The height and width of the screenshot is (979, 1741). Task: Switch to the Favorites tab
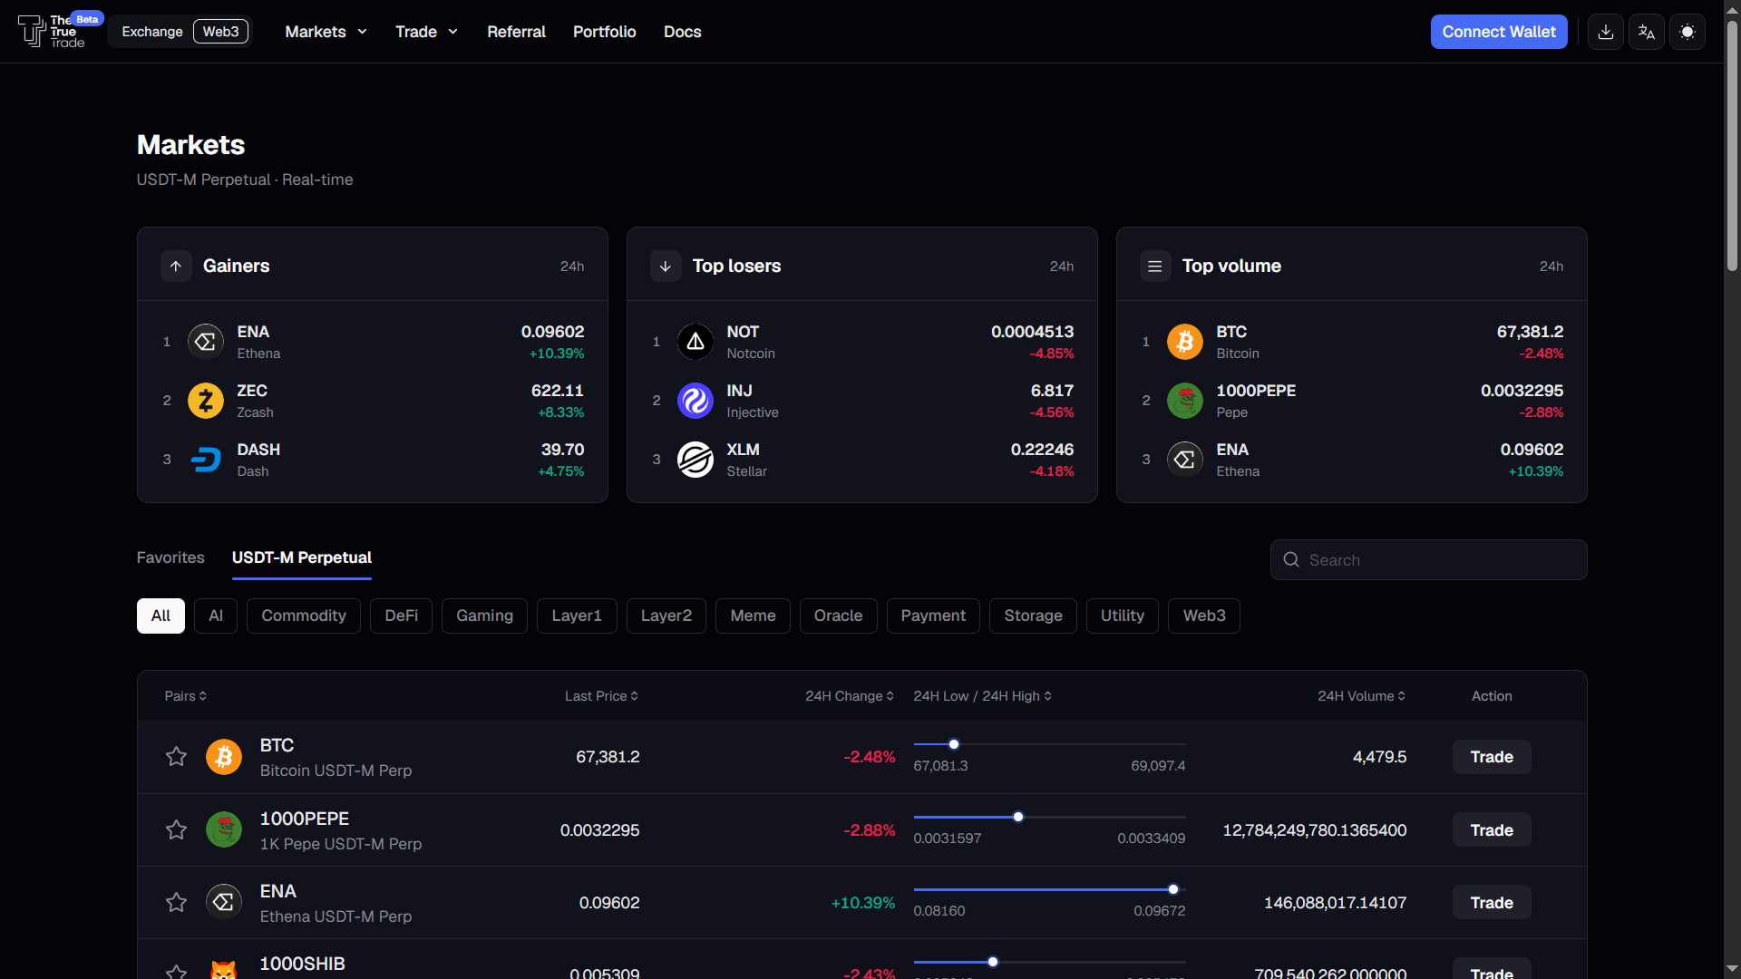170,557
